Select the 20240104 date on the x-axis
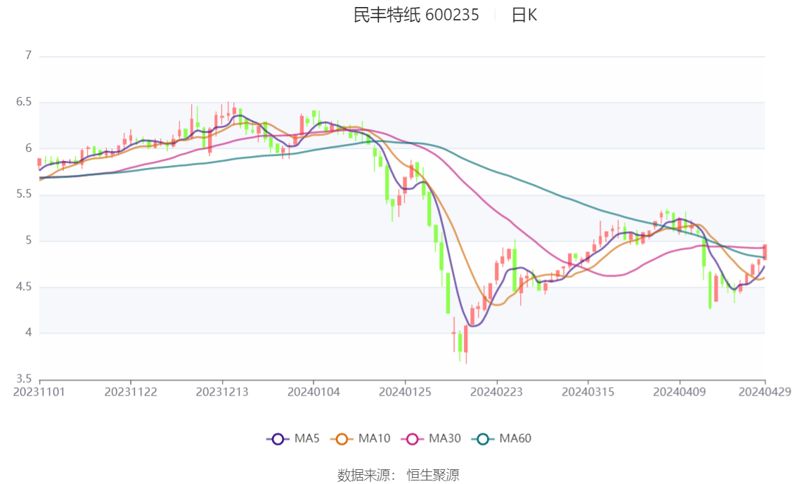This screenshot has width=797, height=484. pyautogui.click(x=313, y=392)
